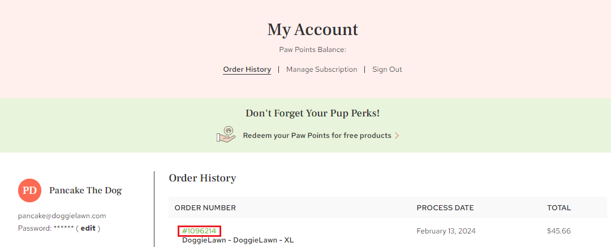Click the Pancake The Dog account name
This screenshot has height=247, width=611.
click(x=85, y=190)
